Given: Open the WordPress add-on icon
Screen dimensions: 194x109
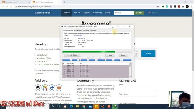Looking at the screenshot, I should pyautogui.click(x=38, y=88).
